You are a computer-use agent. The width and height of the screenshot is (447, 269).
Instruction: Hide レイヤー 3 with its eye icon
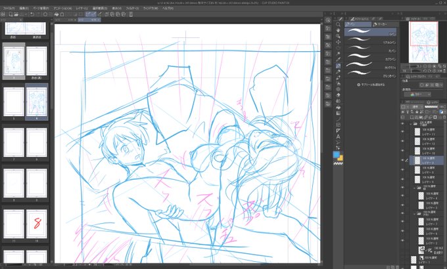tap(402, 205)
